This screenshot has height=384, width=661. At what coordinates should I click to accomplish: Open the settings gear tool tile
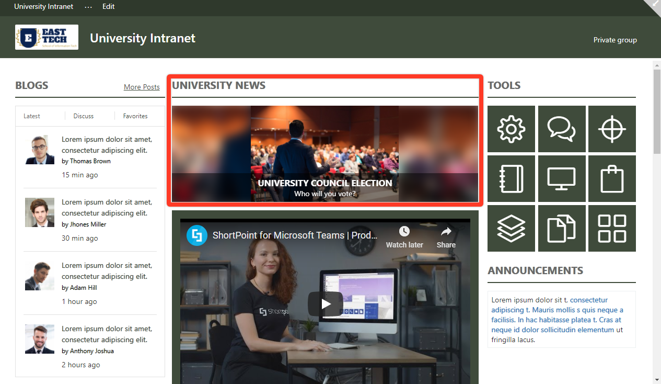[x=511, y=129]
